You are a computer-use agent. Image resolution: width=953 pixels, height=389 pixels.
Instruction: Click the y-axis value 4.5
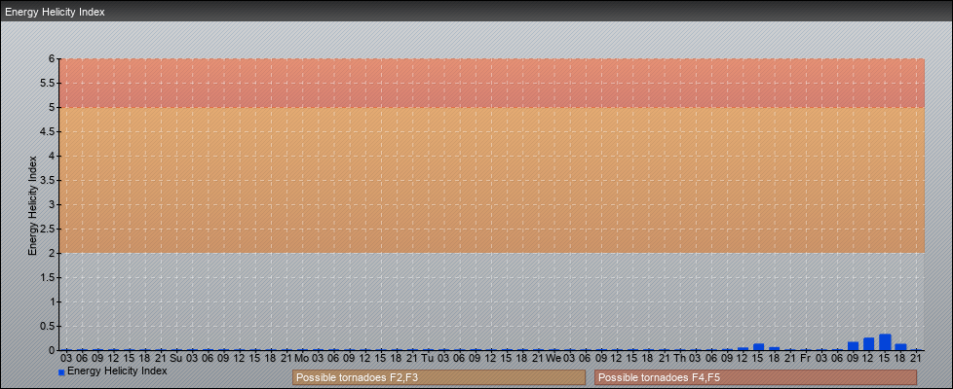pyautogui.click(x=48, y=131)
